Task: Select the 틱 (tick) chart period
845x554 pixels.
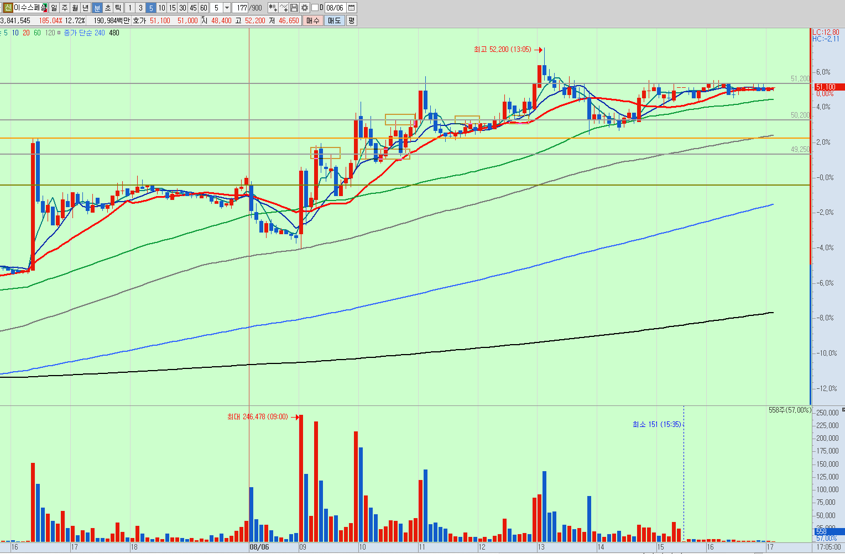Action: [118, 8]
